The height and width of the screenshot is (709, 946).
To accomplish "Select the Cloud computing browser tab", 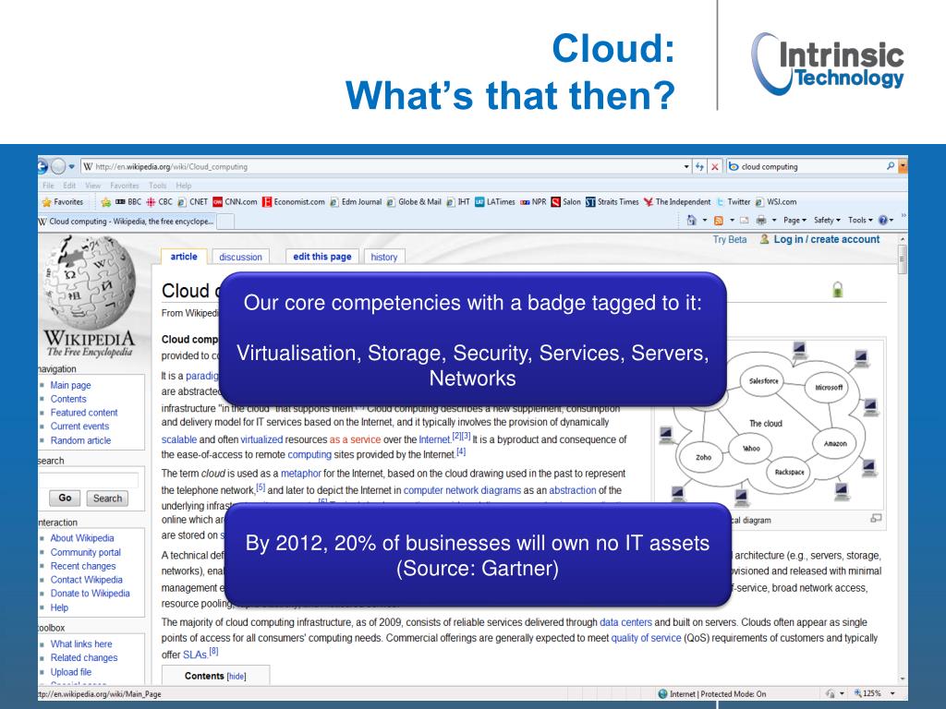I will 127,222.
